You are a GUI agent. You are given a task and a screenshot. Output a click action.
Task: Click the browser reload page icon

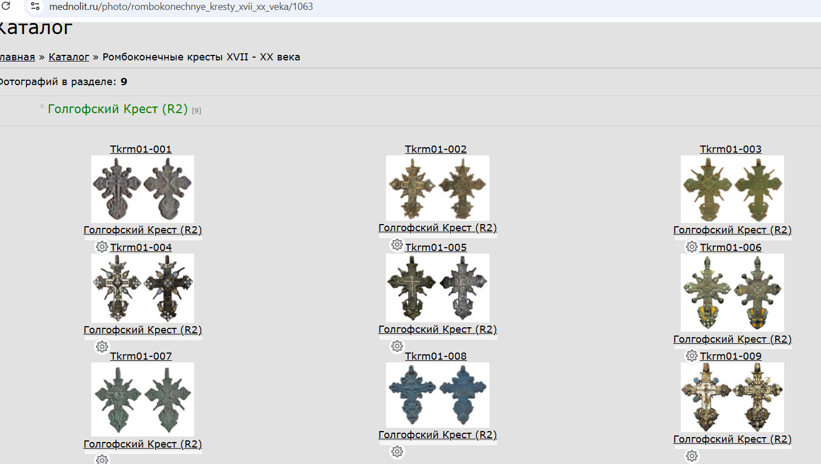click(7, 6)
